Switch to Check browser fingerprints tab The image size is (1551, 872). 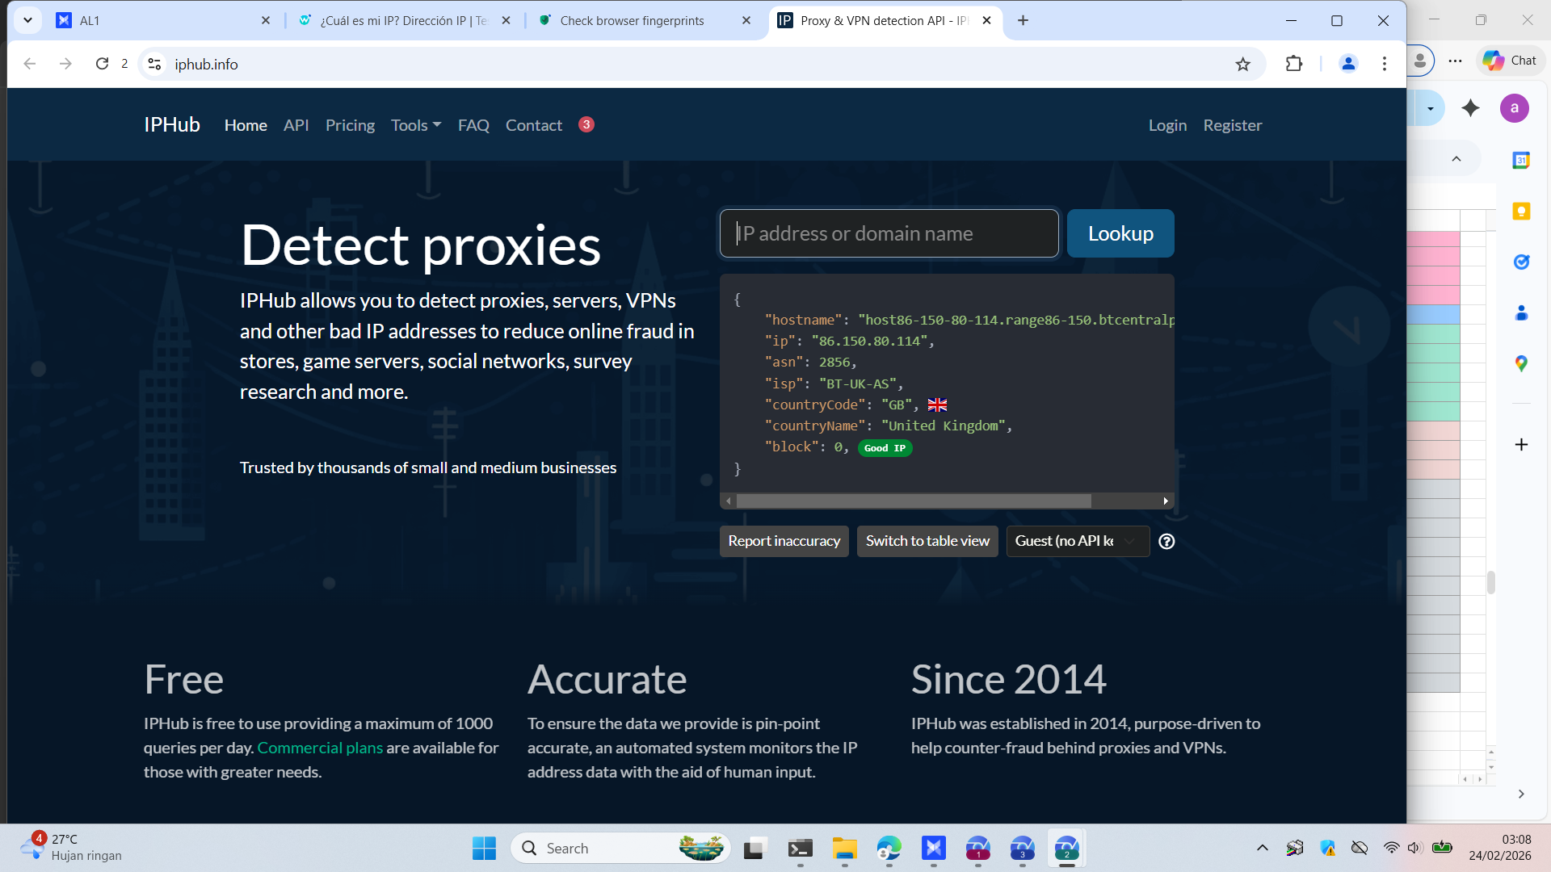tap(632, 21)
